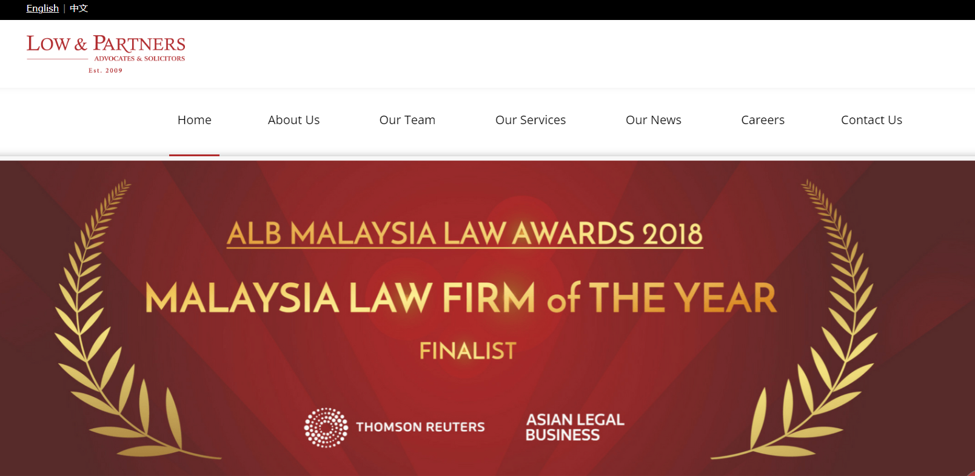Click ALB Malaysia Law Awards 2018 heading
The width and height of the screenshot is (975, 476).
coord(465,234)
